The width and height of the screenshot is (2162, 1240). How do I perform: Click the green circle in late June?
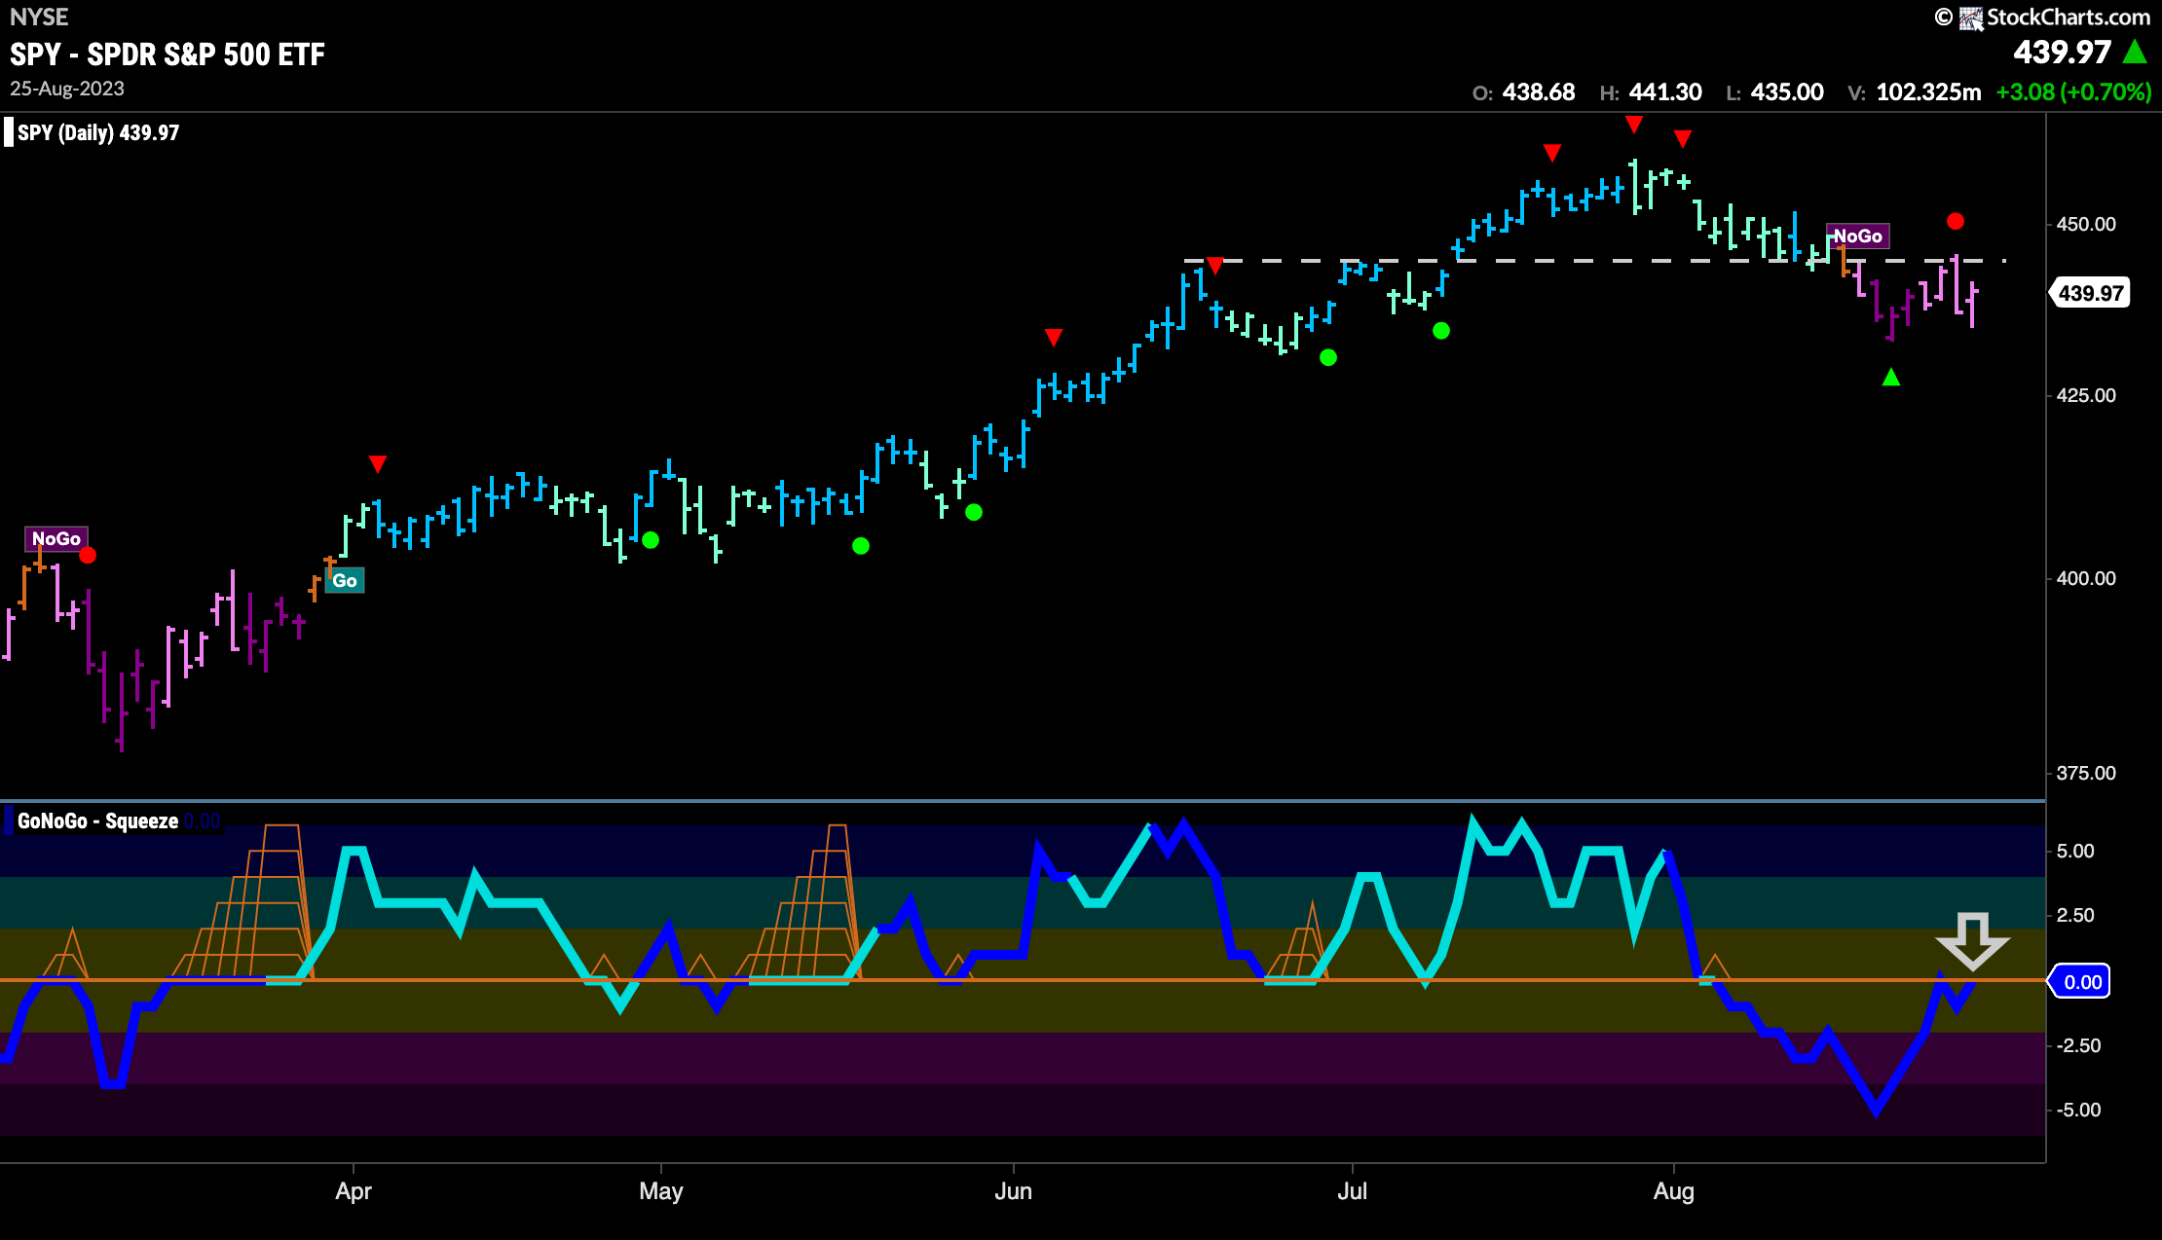point(1328,357)
